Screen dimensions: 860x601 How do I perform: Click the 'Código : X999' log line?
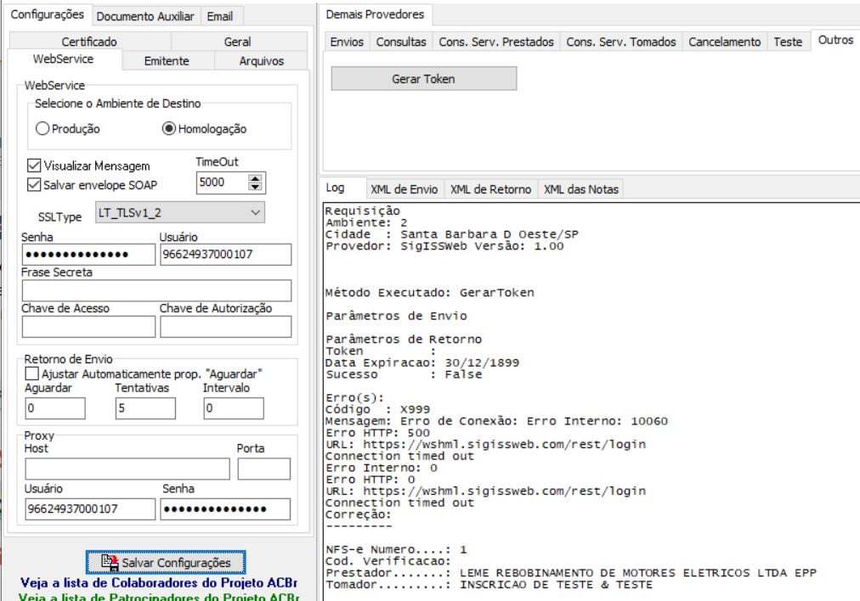pyautogui.click(x=377, y=409)
